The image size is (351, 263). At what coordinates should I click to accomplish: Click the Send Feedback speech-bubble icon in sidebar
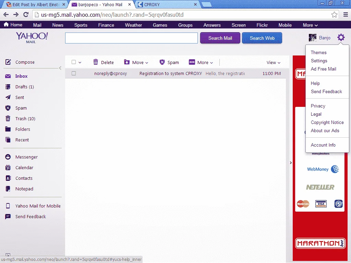(x=8, y=216)
